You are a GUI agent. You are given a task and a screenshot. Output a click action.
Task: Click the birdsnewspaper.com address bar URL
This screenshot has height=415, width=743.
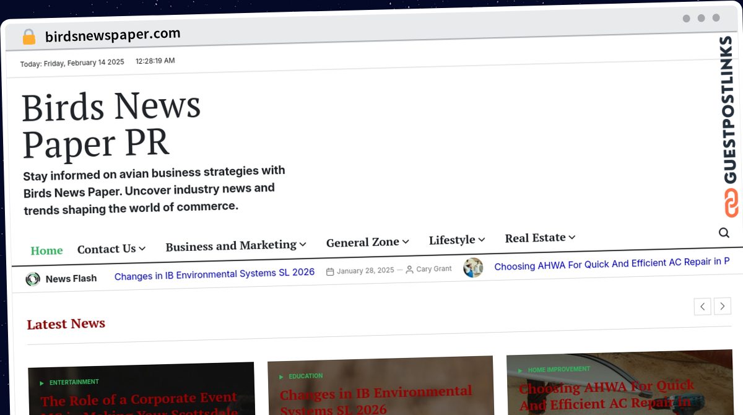113,35
